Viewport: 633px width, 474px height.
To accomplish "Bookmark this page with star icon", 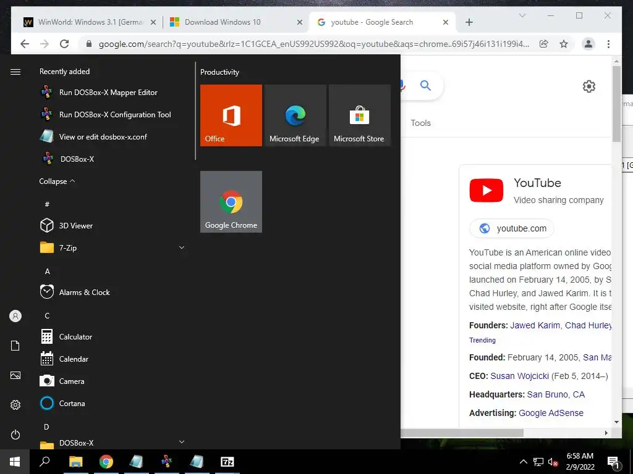I will tap(564, 44).
